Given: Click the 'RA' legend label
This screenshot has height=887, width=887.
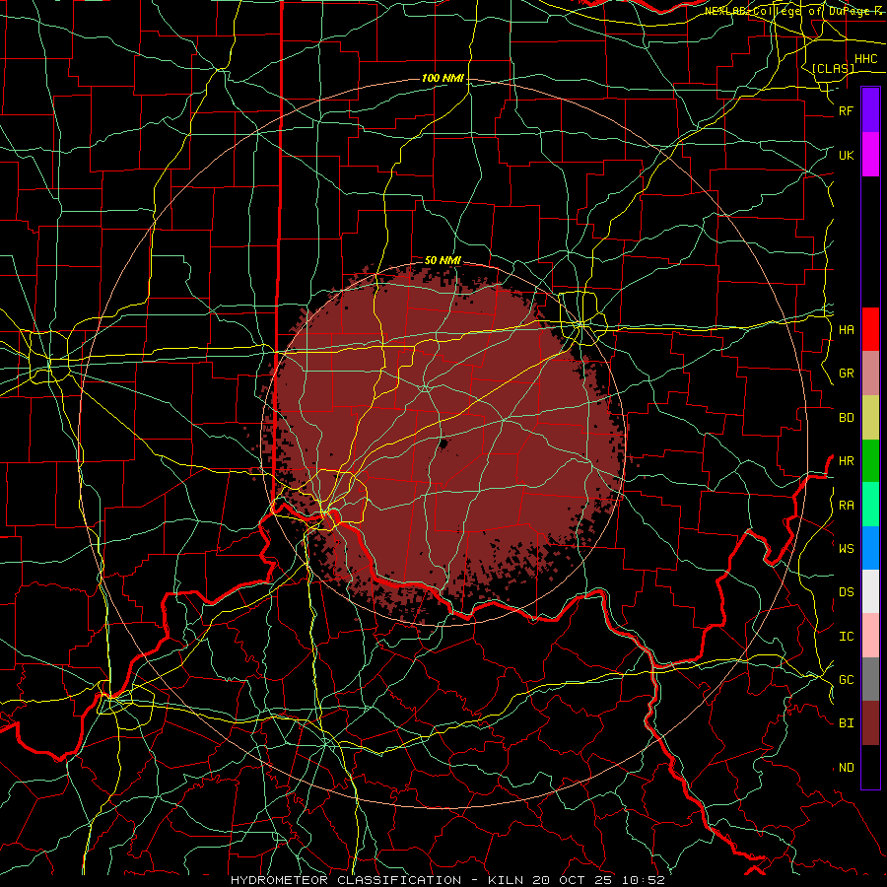Looking at the screenshot, I should click(x=846, y=506).
